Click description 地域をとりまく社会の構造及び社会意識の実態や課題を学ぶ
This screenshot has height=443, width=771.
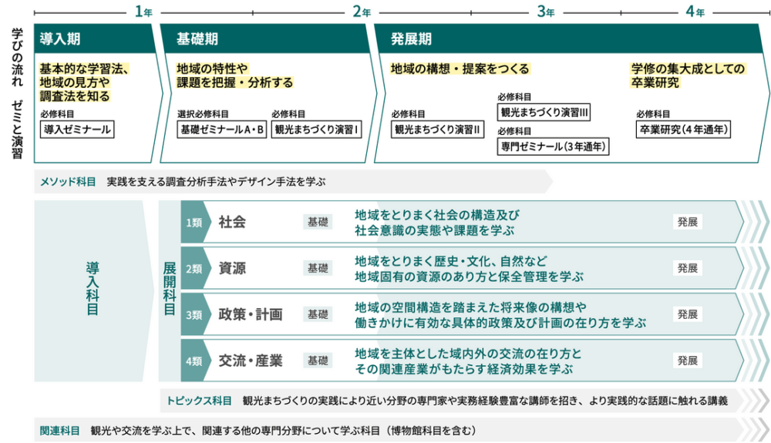tap(437, 223)
